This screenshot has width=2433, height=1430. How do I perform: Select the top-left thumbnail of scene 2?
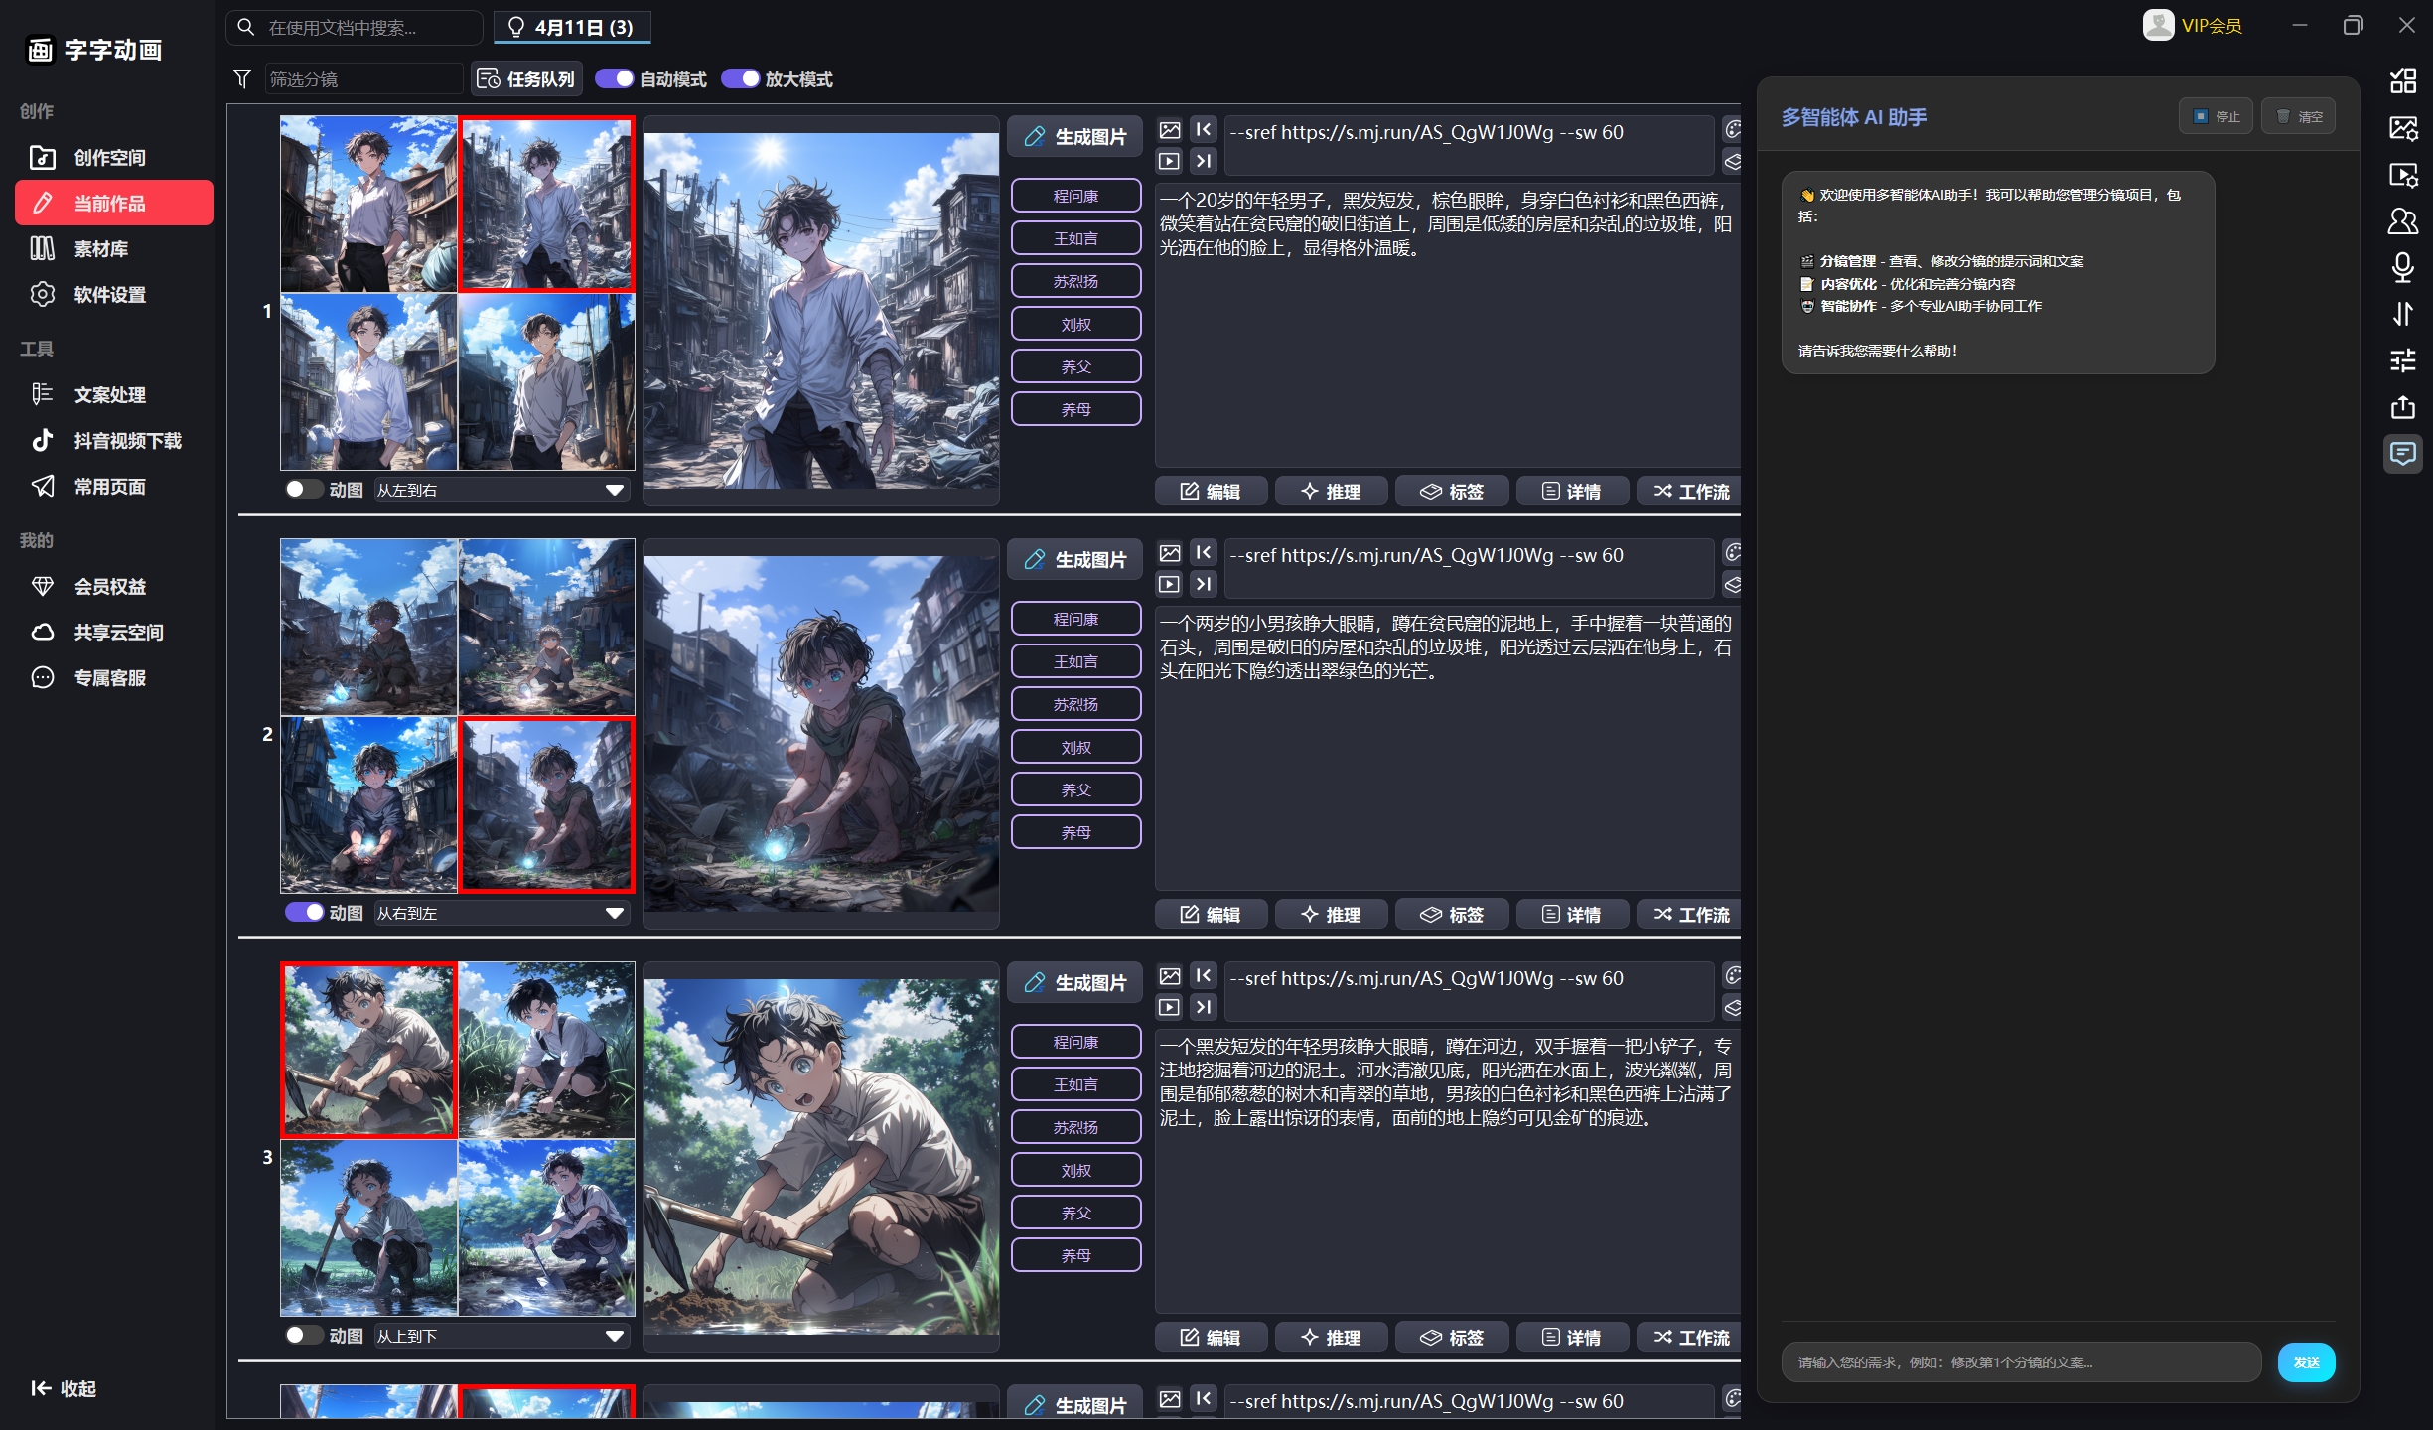[368, 627]
